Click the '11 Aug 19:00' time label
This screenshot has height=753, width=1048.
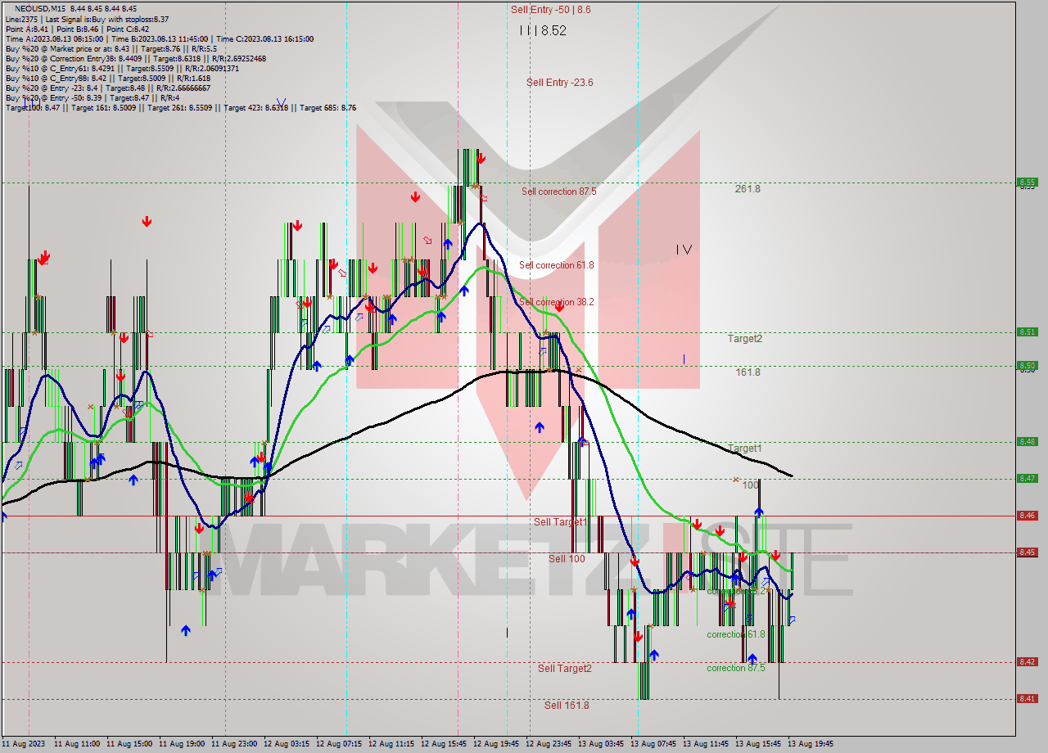[x=182, y=744]
